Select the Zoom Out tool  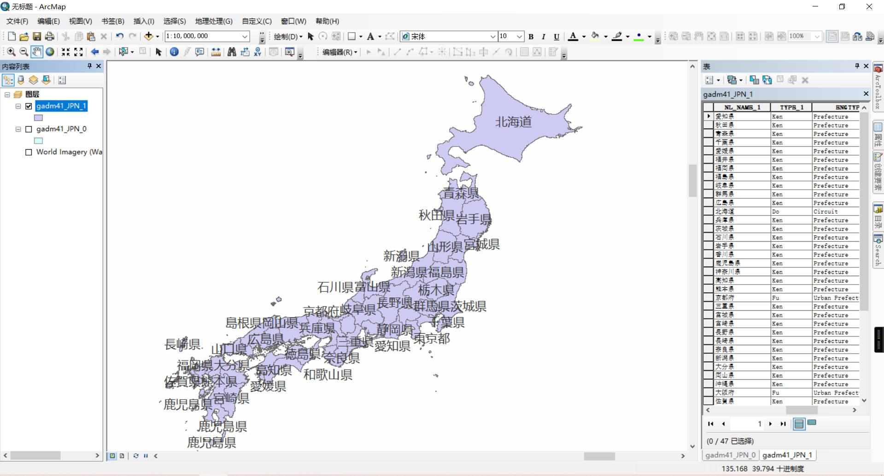point(24,52)
